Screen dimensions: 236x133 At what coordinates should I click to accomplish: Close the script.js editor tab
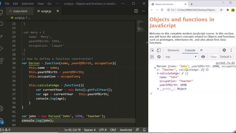58,11
